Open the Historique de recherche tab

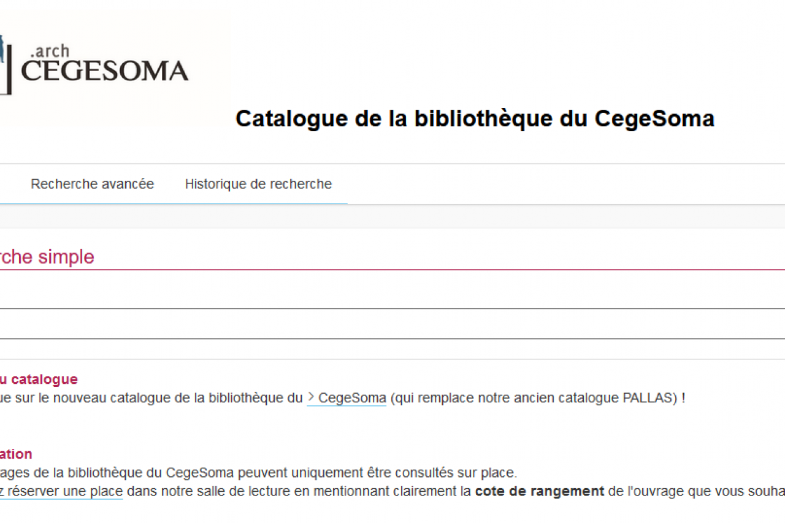[258, 184]
